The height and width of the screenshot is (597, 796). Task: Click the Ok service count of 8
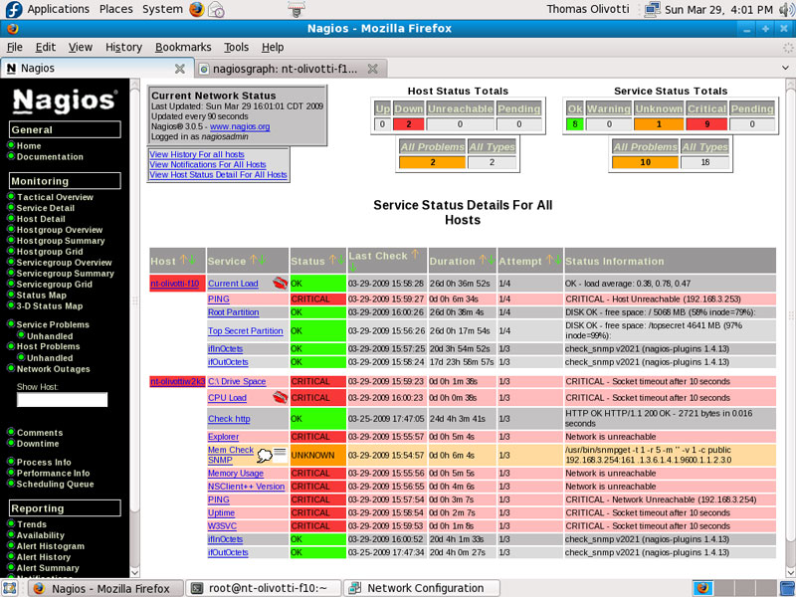click(x=575, y=123)
